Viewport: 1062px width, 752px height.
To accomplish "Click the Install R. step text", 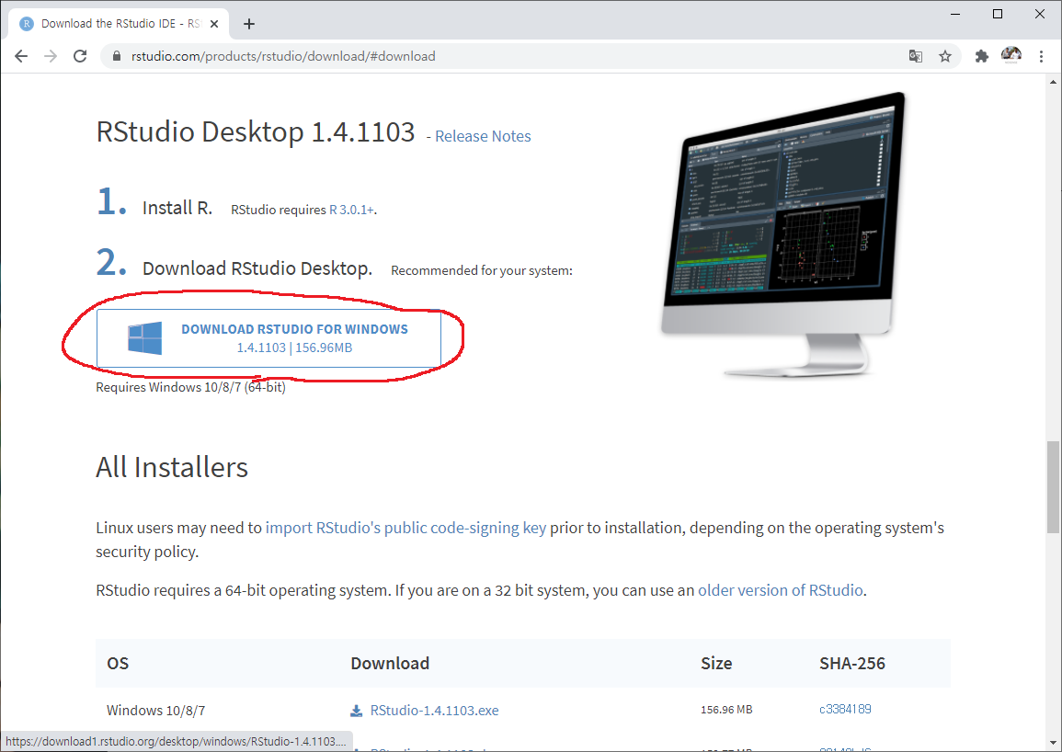I will tap(177, 208).
